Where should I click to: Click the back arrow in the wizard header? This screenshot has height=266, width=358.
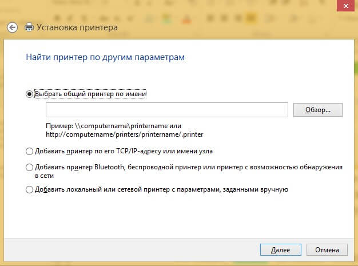12,27
